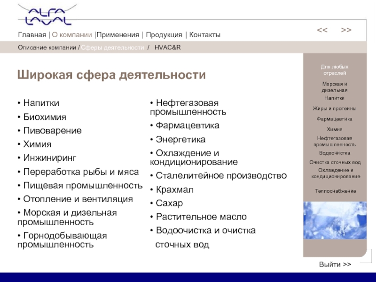Select Охлаждение и кондиционирование main bullet
Screen dimensions: 376x282
pyautogui.click(x=194, y=157)
